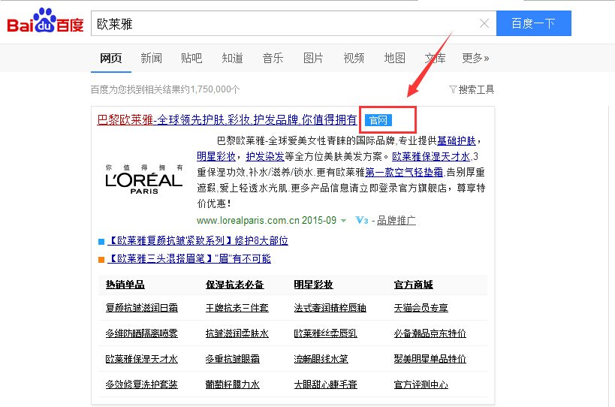The height and width of the screenshot is (407, 615).
Task: Expand dropdown arrow next to lorealparis.com.cn URL
Action: [x=343, y=221]
